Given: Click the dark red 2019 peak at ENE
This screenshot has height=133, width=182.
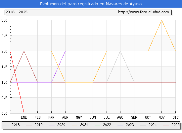Looking at the screenshot, I should coord(24,51).
